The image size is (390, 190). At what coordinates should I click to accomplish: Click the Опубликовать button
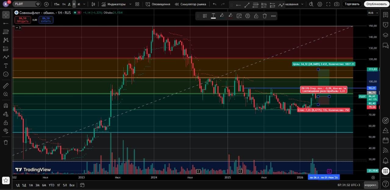coord(377,4)
